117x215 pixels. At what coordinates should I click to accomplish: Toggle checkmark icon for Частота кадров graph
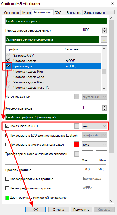(x=8, y=60)
